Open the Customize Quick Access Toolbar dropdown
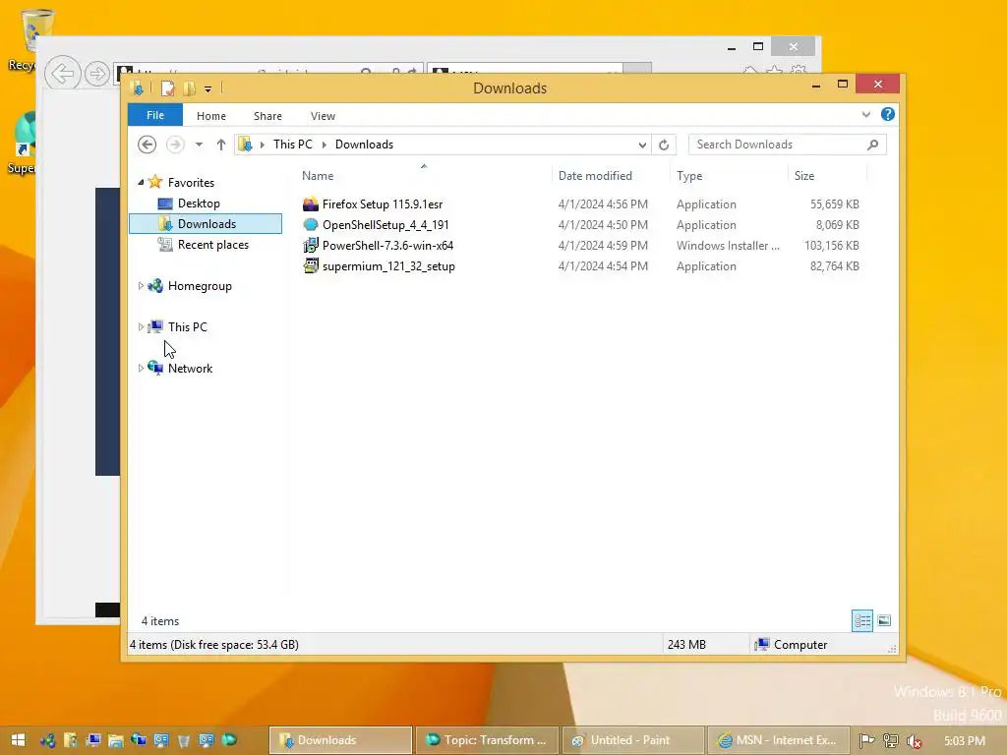 click(208, 89)
